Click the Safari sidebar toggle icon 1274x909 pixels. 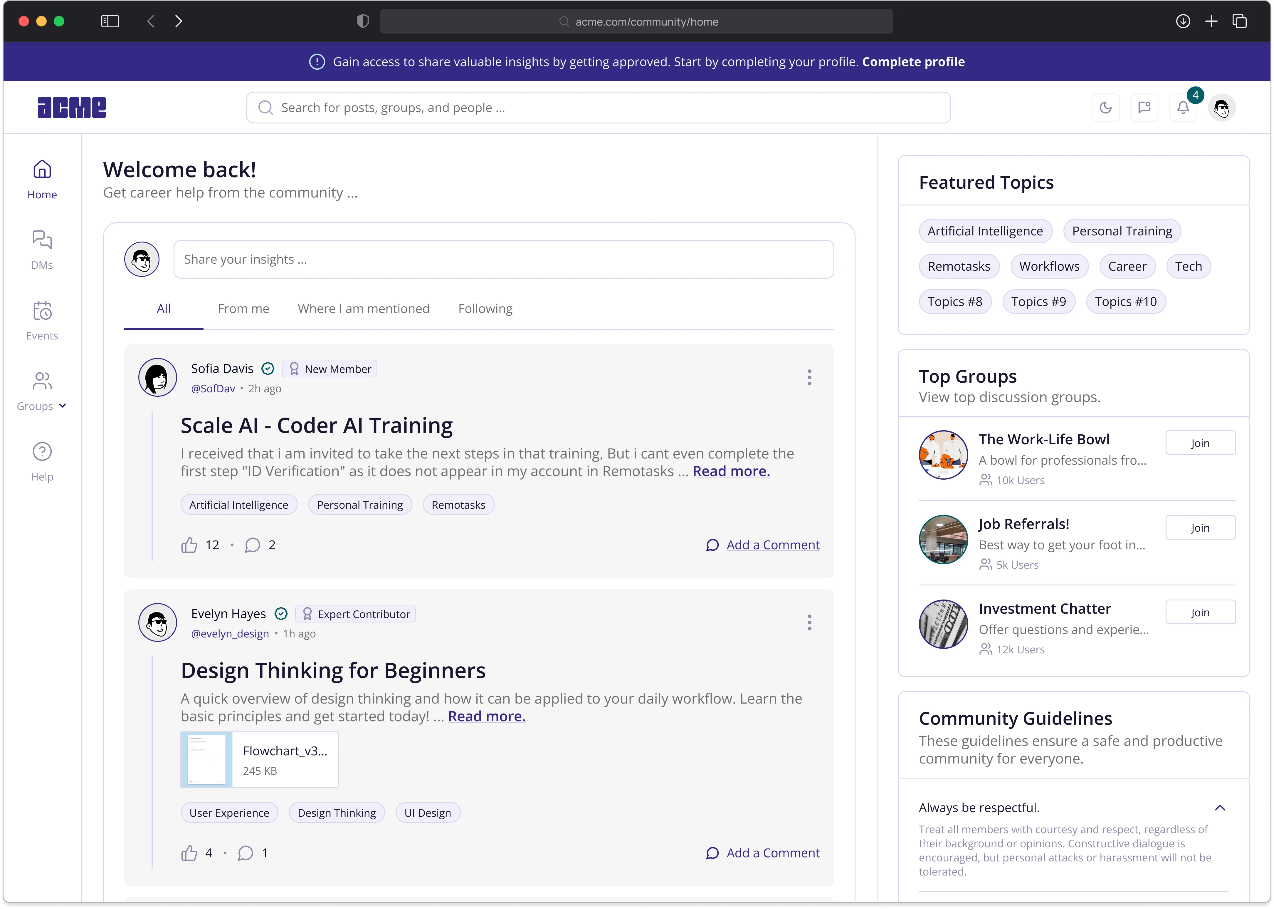pyautogui.click(x=110, y=21)
